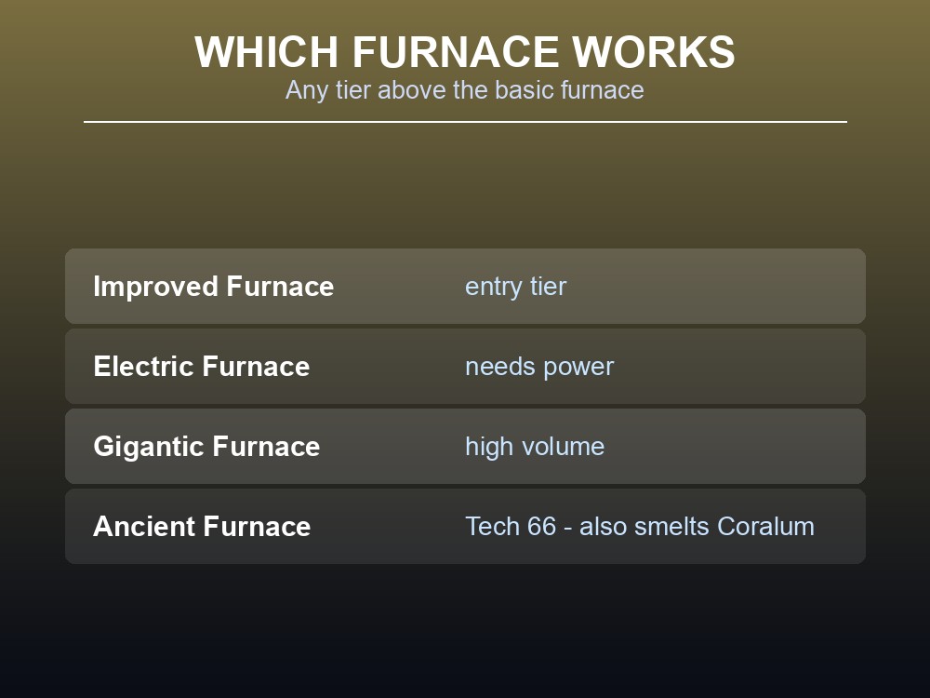The image size is (930, 698).
Task: Select the Ancient Furnace row
Action: pos(465,527)
